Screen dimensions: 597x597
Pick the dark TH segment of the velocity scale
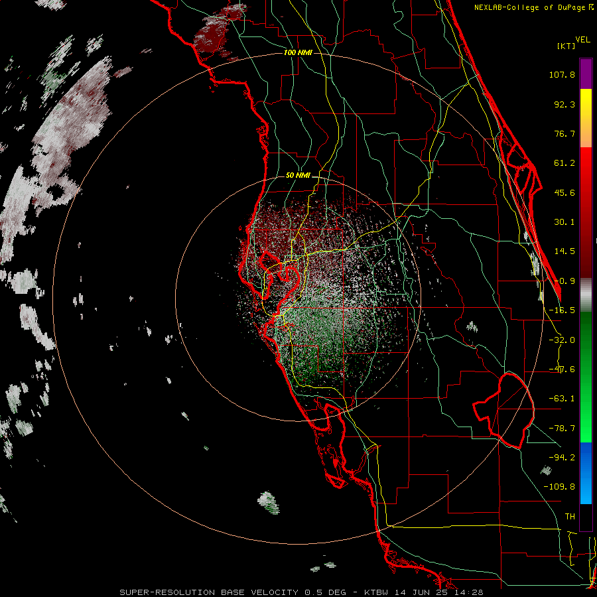tap(586, 517)
